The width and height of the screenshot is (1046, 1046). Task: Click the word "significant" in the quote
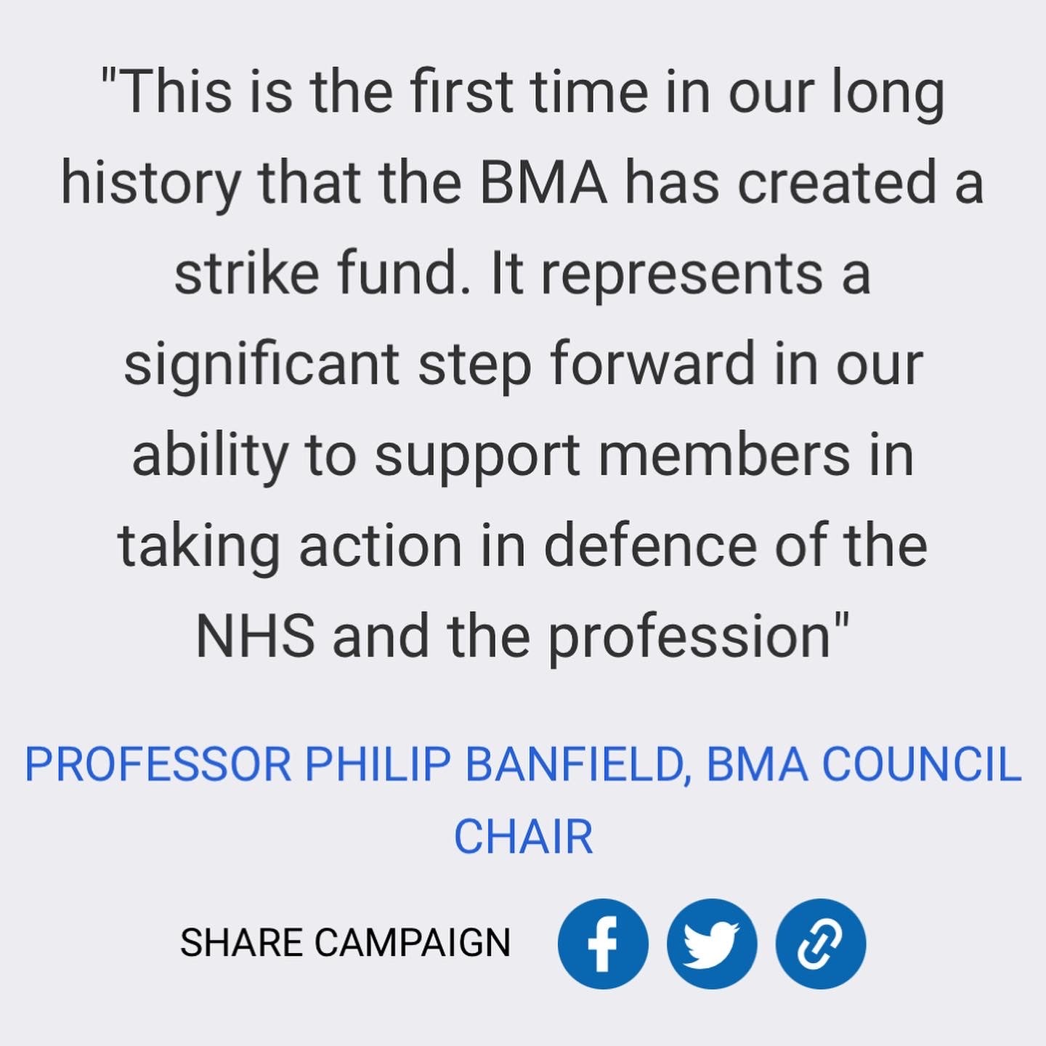pos(261,365)
